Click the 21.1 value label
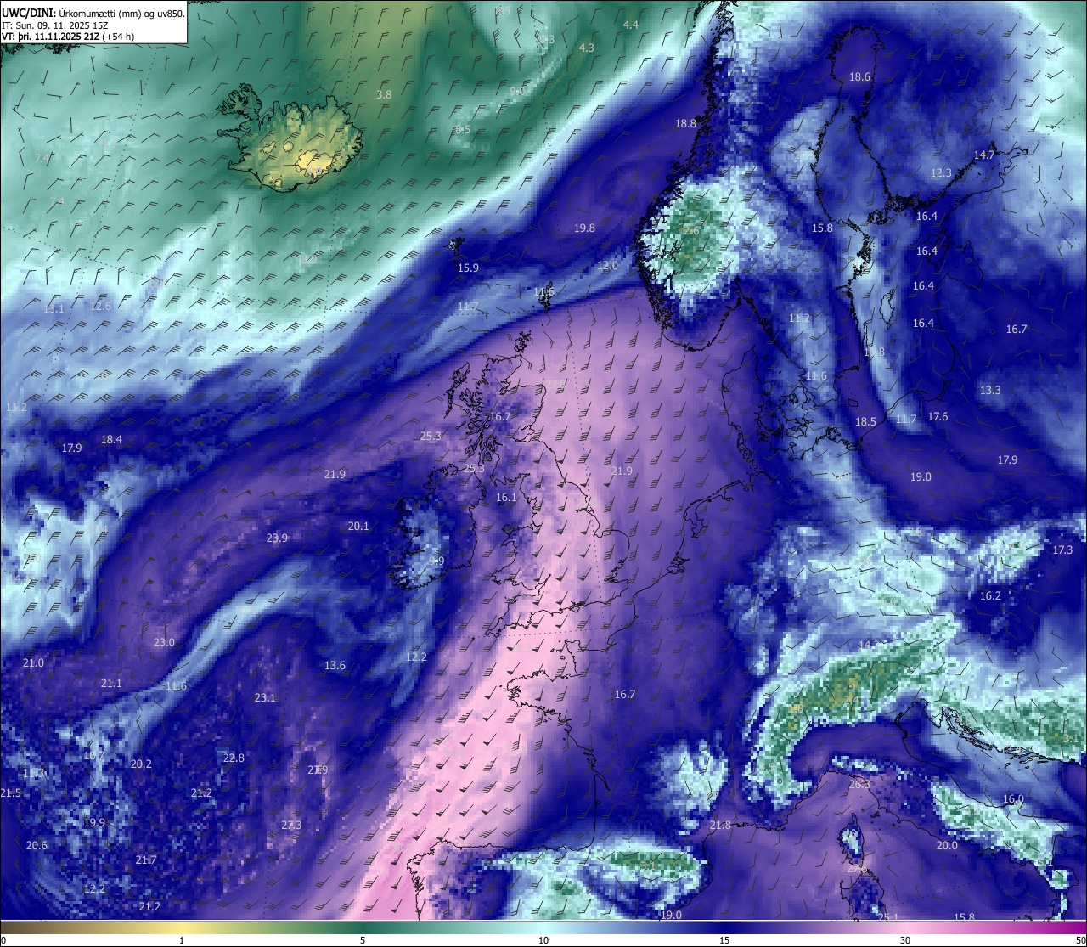 [111, 684]
